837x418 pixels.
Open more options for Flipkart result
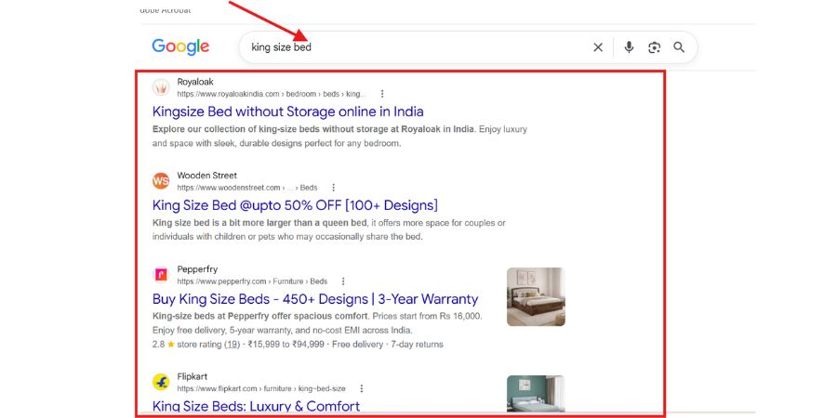362,388
